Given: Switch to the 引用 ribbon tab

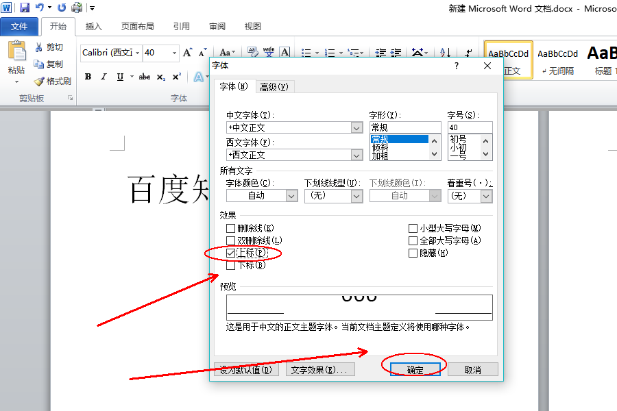Looking at the screenshot, I should pyautogui.click(x=182, y=26).
